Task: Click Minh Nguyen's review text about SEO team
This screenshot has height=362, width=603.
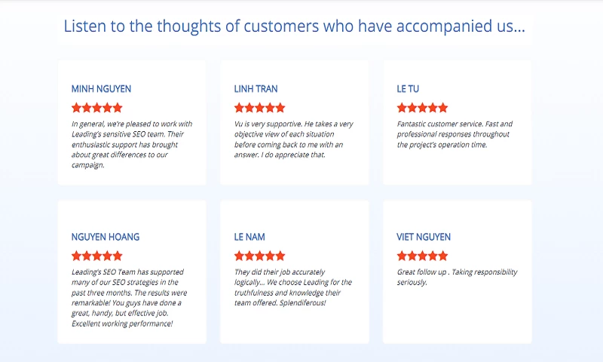Action: tap(132, 144)
